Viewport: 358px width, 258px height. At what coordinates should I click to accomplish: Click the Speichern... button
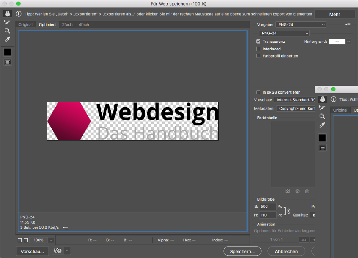pyautogui.click(x=242, y=251)
